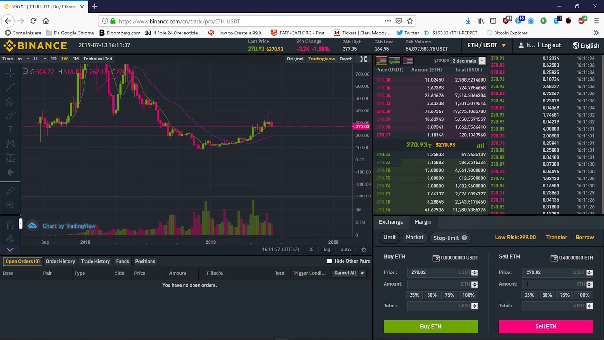
Task: Open the Transfer link
Action: pyautogui.click(x=557, y=238)
